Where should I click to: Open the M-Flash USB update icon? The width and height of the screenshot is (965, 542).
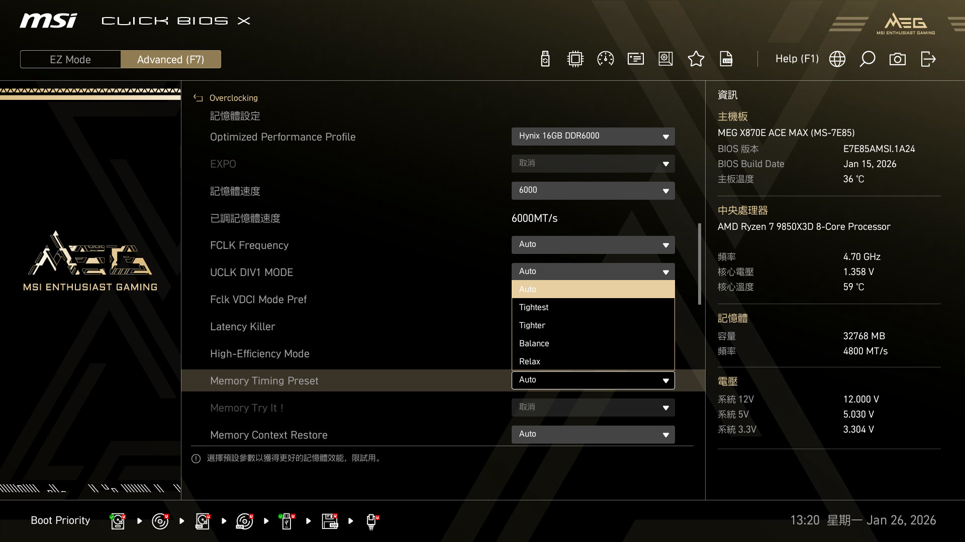pyautogui.click(x=545, y=59)
